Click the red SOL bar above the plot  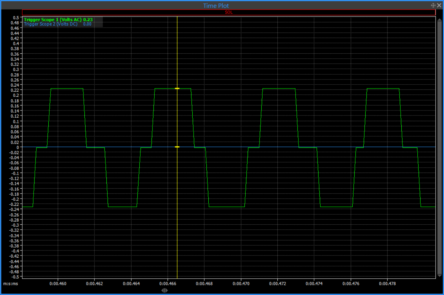tap(229, 12)
